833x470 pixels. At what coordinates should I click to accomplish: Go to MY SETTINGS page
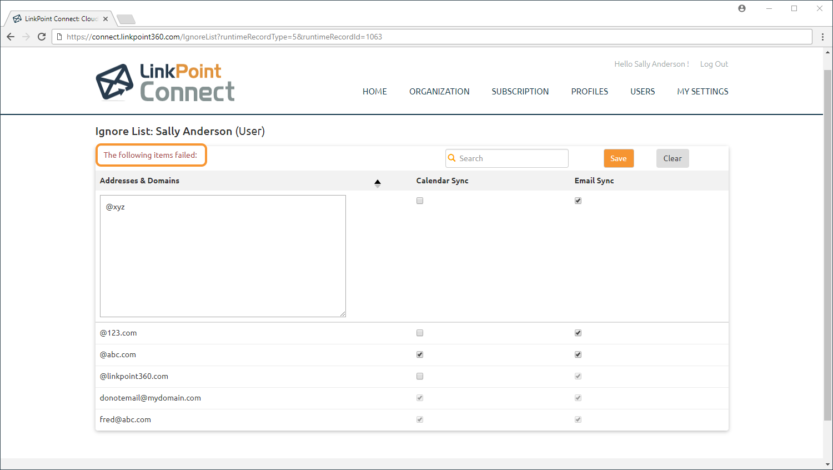(x=702, y=92)
